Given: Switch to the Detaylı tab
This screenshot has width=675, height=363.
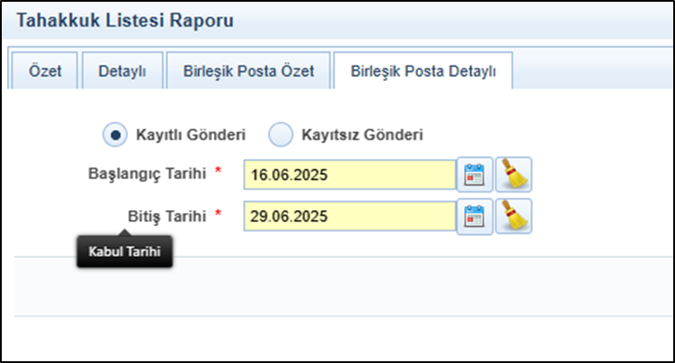Looking at the screenshot, I should (x=122, y=71).
